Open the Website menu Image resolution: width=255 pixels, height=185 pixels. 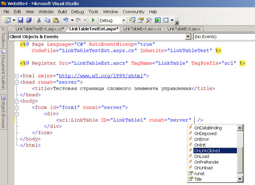pyautogui.click(x=46, y=12)
